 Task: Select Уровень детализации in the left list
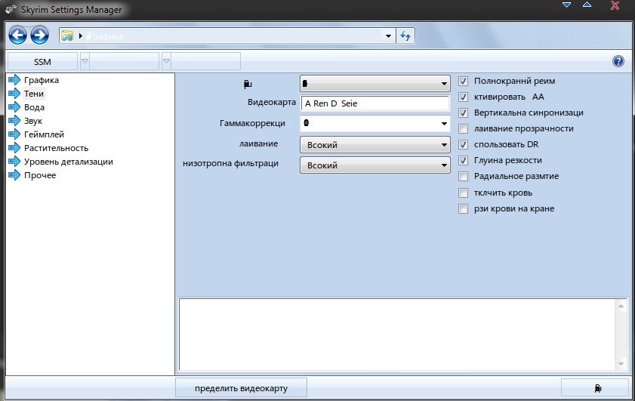[x=68, y=162]
